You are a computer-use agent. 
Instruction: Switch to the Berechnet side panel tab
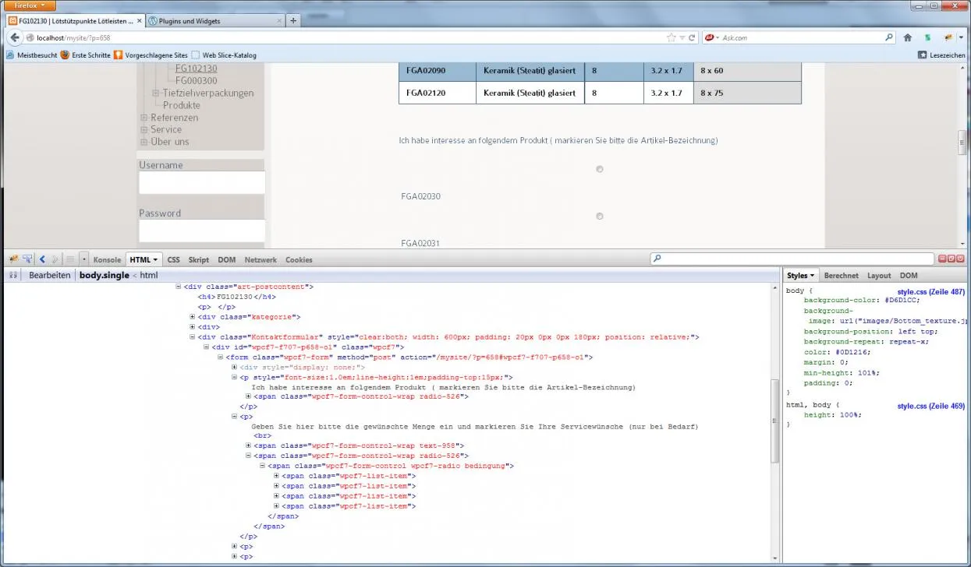[841, 276]
